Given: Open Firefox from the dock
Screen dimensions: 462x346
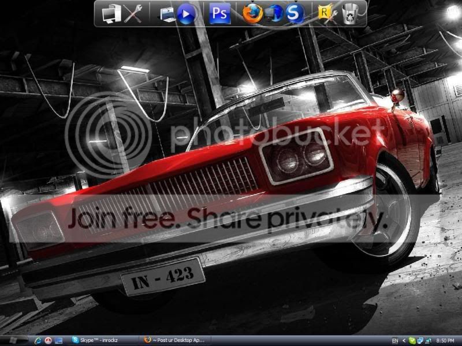Looking at the screenshot, I should coord(252,13).
